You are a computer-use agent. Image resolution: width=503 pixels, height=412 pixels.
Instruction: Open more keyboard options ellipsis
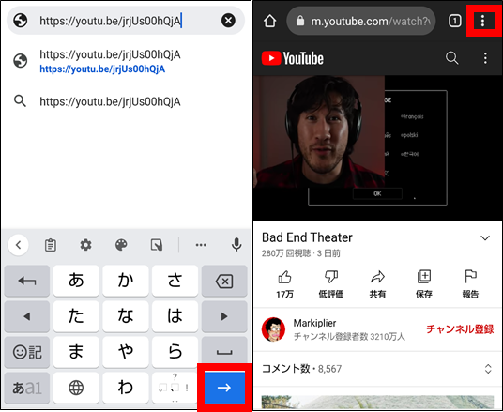201,245
